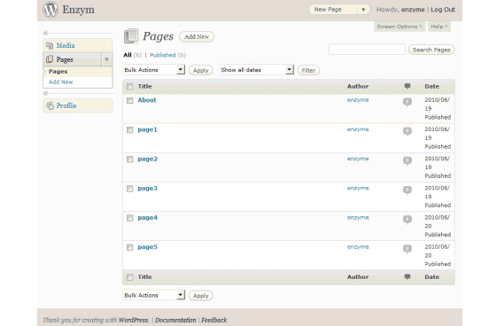
Task: Open WordPress link in footer
Action: pyautogui.click(x=133, y=320)
